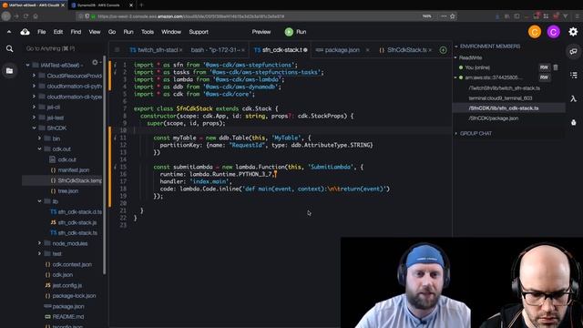
Task: Close the SfnCdkStack template tab
Action: tap(430, 50)
